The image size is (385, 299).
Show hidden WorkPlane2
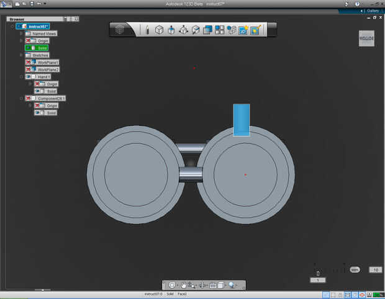coord(28,69)
